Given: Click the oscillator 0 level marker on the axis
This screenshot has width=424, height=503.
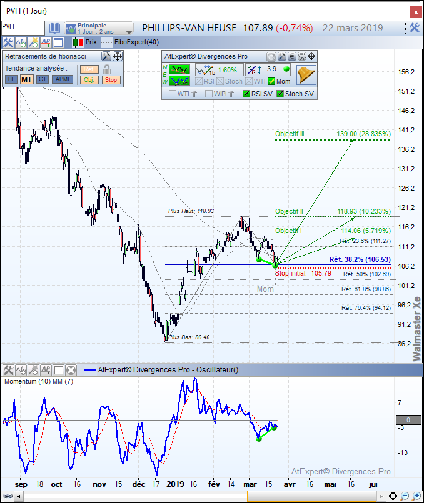Looking at the screenshot, I should click(408, 420).
